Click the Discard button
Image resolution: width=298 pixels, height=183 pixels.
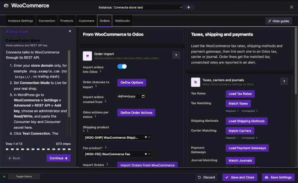(207, 177)
